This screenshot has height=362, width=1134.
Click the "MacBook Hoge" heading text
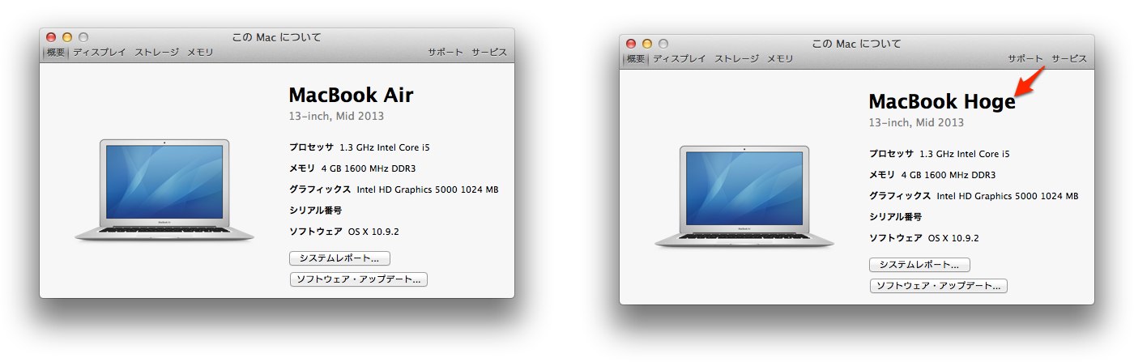(942, 102)
